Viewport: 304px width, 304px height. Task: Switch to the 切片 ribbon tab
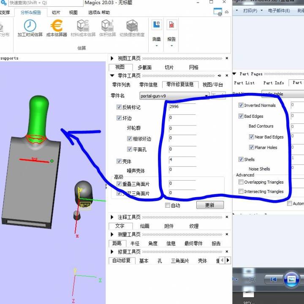pos(56,12)
